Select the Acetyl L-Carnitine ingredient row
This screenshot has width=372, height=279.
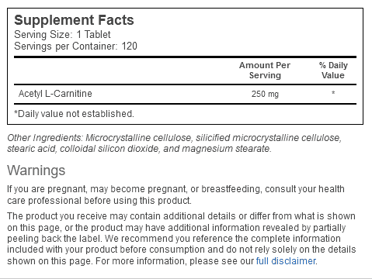point(185,94)
